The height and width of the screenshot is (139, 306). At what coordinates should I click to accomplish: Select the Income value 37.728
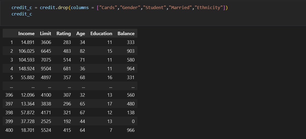point(28,121)
